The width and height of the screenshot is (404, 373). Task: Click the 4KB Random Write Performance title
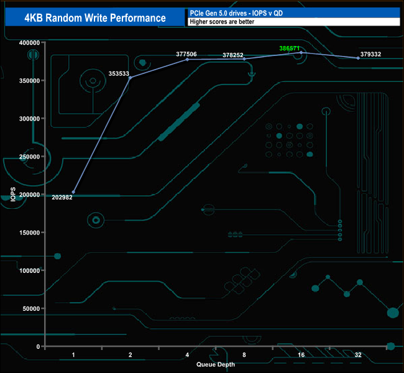point(95,17)
